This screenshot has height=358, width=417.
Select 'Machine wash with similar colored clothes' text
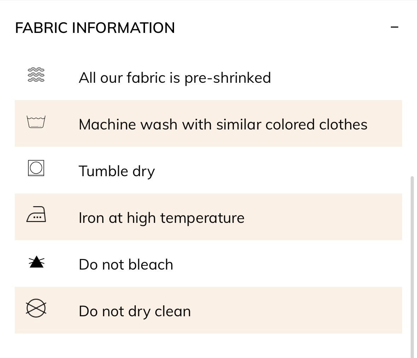(x=223, y=125)
